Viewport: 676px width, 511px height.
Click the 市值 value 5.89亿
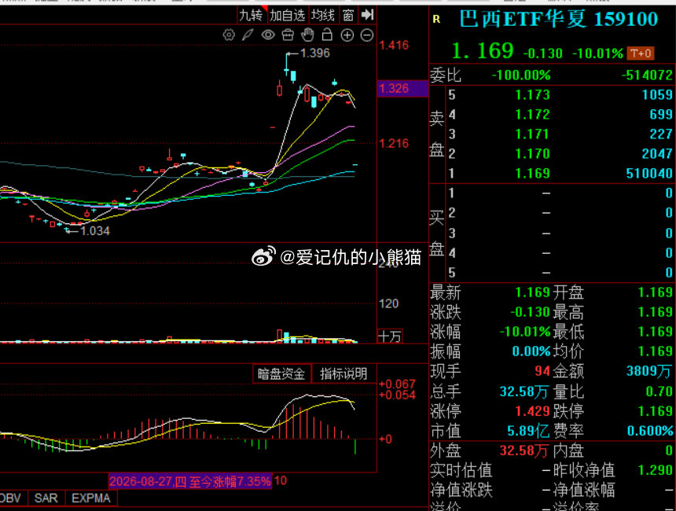pyautogui.click(x=527, y=431)
